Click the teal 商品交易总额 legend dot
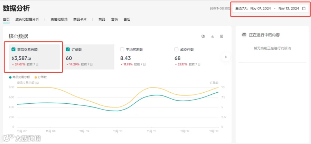The width and height of the screenshot is (311, 144). 10,77
